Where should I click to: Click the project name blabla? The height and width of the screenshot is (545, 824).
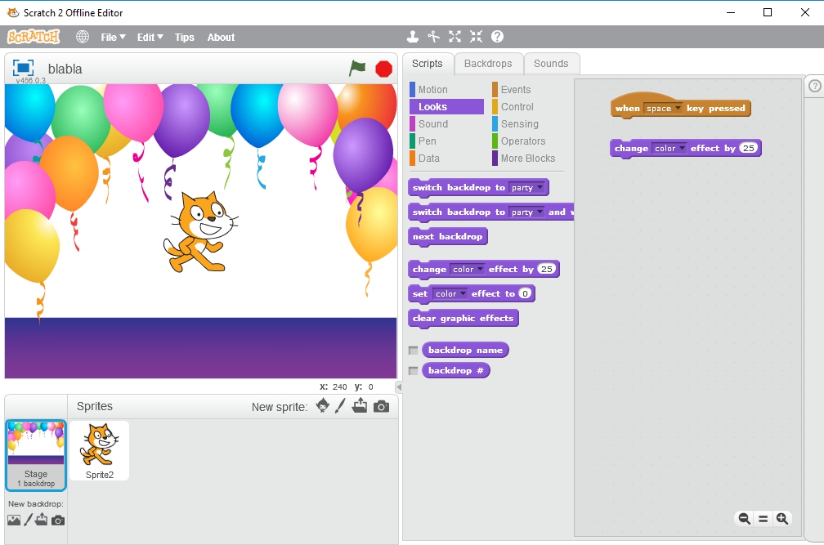(65, 69)
